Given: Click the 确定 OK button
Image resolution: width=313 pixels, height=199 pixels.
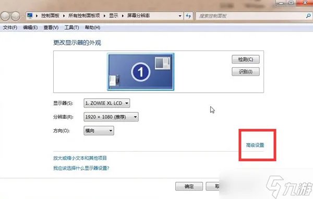Looking at the screenshot, I should (189, 186).
